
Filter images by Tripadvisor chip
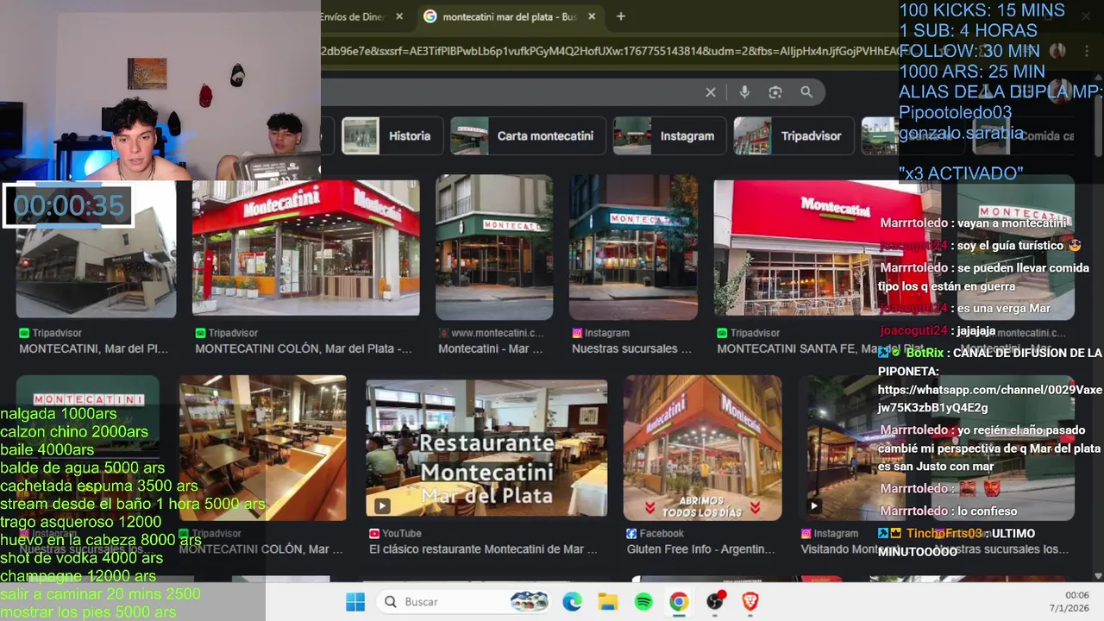pyautogui.click(x=793, y=136)
